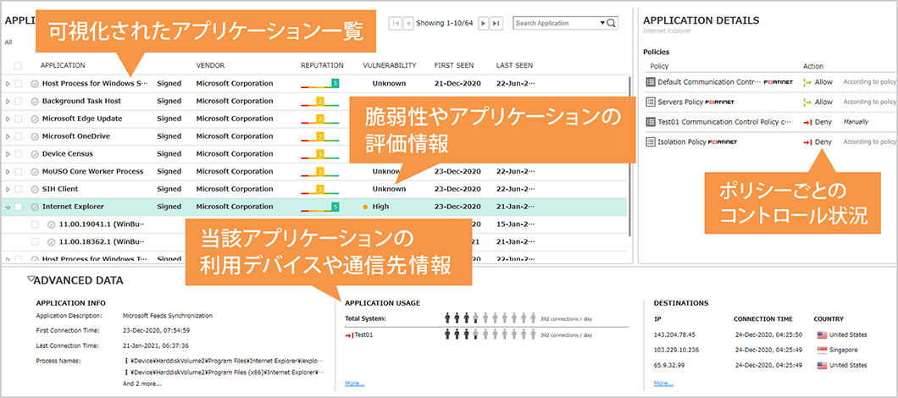
Task: Click the search magnifier icon
Action: [612, 23]
